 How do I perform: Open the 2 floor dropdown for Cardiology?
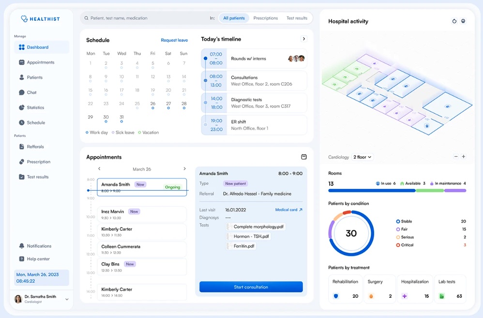(x=363, y=157)
